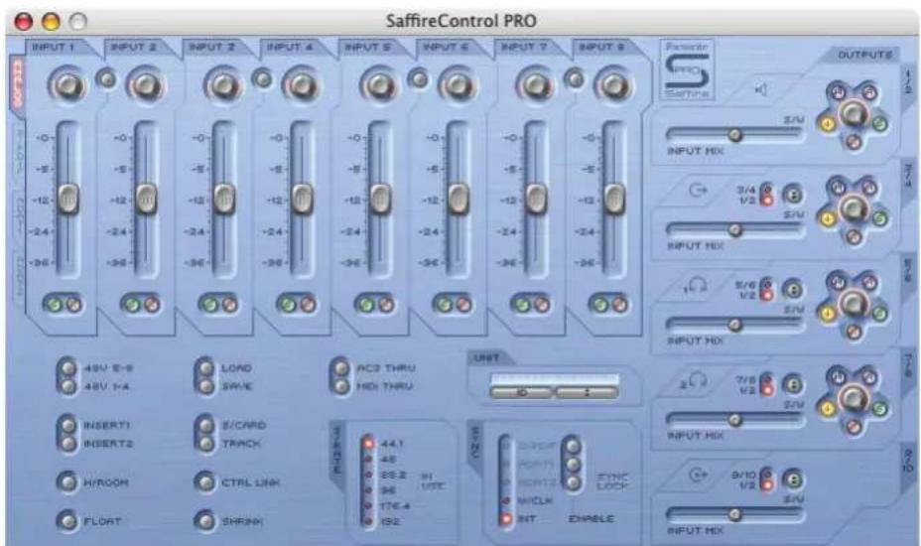
Task: Click the headphone 1 icon for outputs 5/6
Action: (696, 287)
